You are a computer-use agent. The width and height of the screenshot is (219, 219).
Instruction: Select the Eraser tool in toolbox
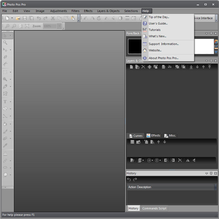5,138
